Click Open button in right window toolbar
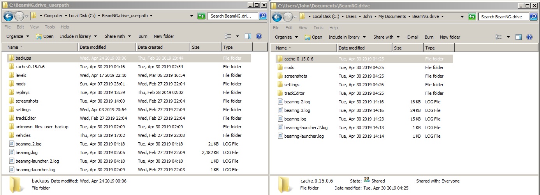 click(313, 37)
